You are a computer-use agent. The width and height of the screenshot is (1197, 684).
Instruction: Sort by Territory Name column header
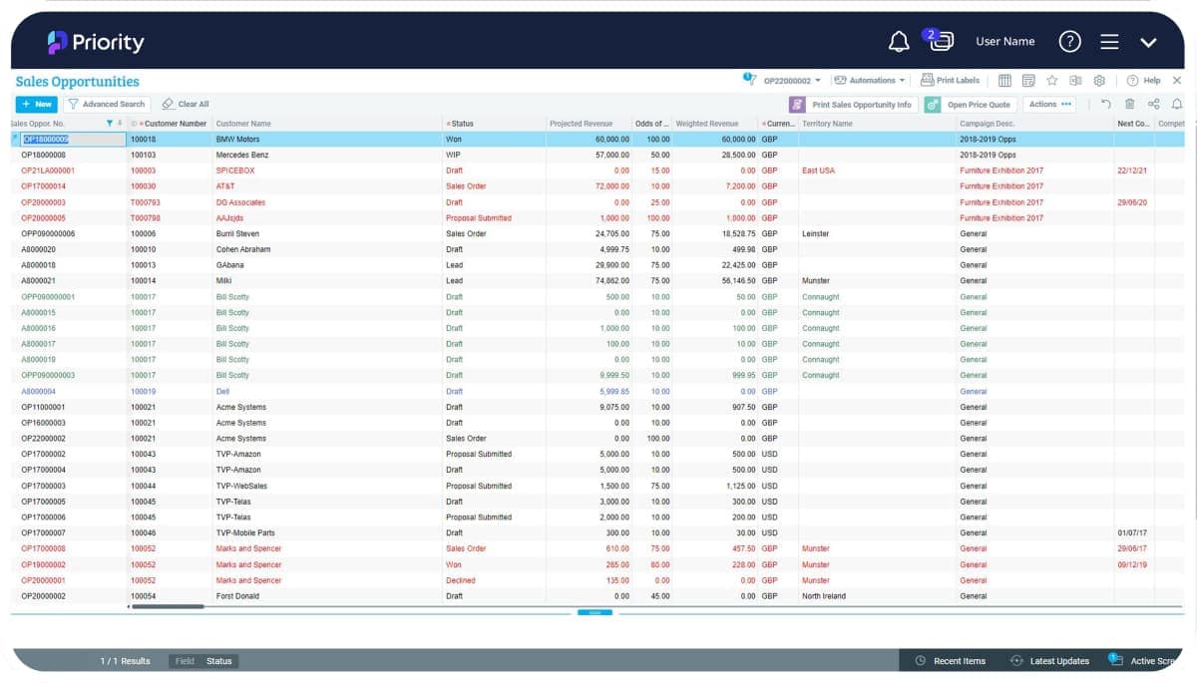point(827,124)
